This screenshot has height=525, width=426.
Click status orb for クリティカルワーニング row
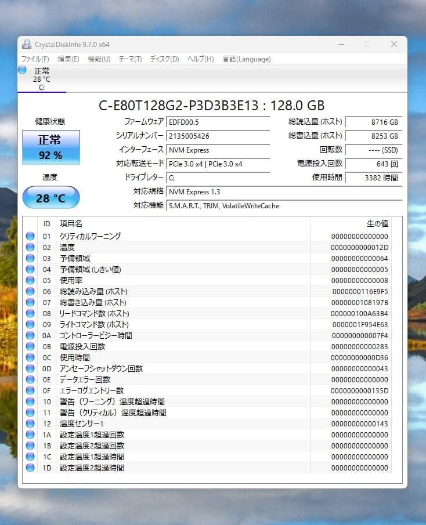[30, 236]
